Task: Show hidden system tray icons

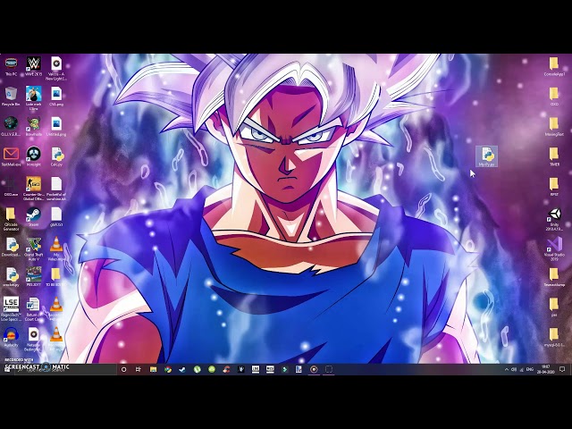Action: 507,369
